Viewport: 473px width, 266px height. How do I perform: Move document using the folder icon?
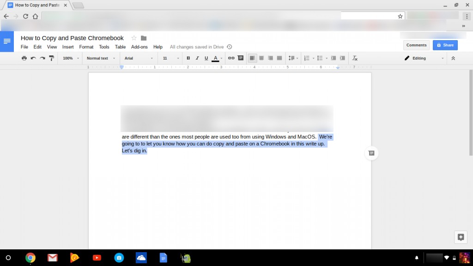coord(144,38)
